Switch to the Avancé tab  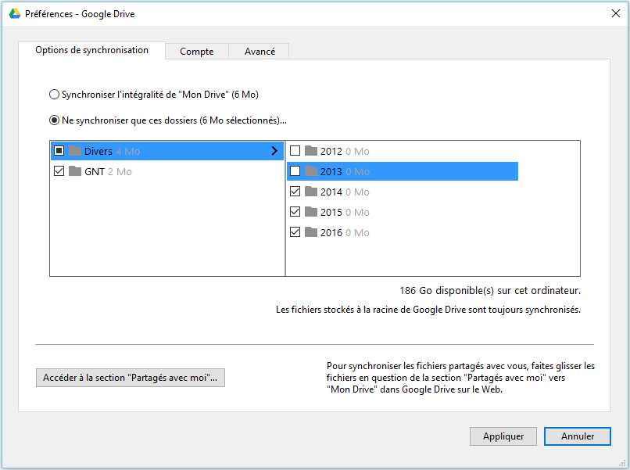coord(260,52)
